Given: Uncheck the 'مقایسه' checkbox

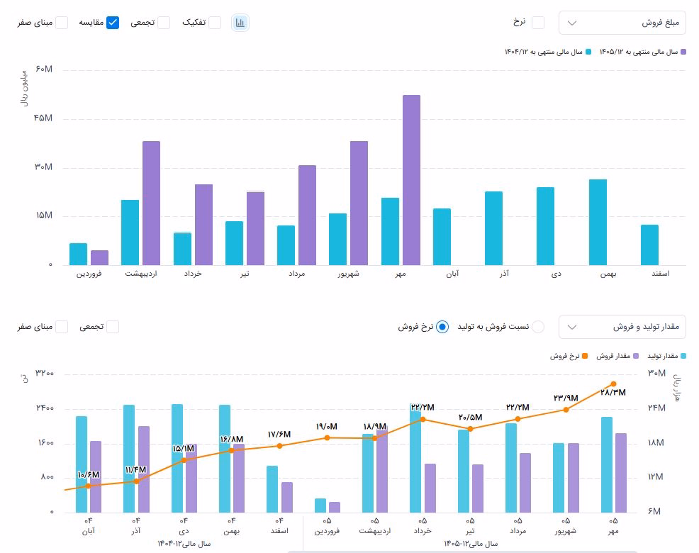Looking at the screenshot, I should point(113,23).
